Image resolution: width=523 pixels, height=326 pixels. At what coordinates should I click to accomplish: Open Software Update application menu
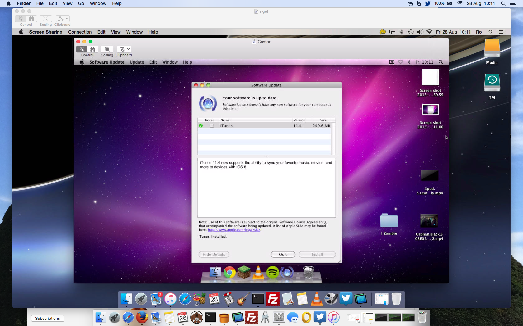pyautogui.click(x=107, y=62)
